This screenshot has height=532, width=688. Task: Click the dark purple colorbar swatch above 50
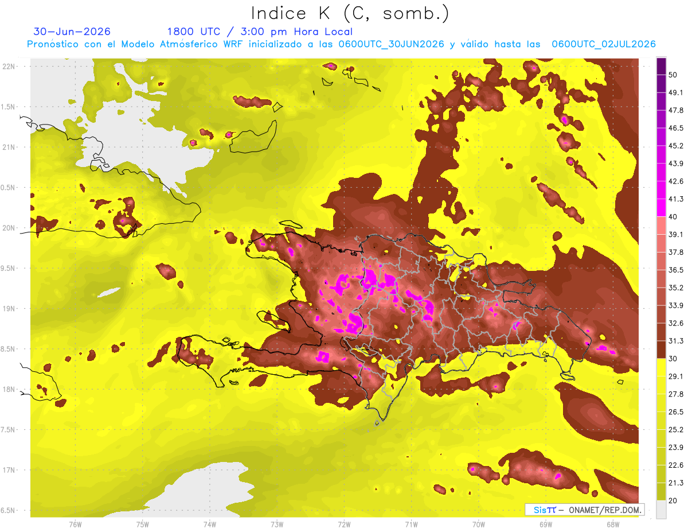click(x=661, y=66)
